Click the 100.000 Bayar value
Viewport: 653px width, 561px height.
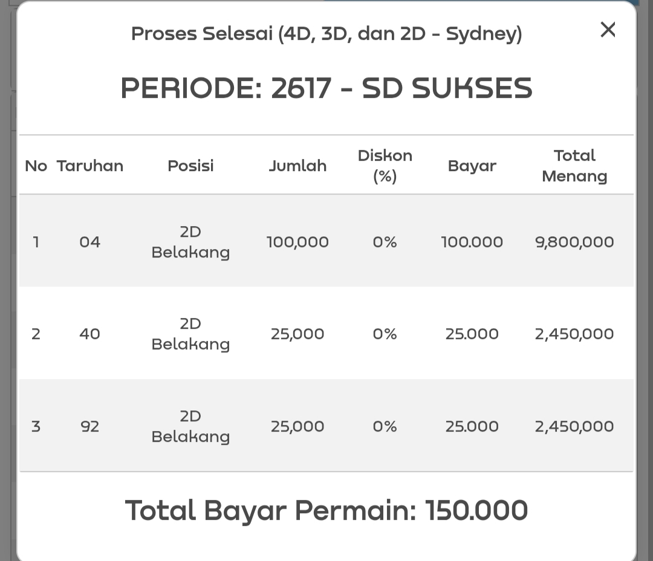pos(472,242)
